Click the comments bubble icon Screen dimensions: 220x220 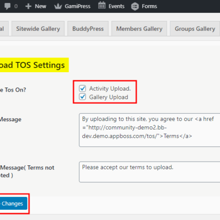click(x=7, y=6)
